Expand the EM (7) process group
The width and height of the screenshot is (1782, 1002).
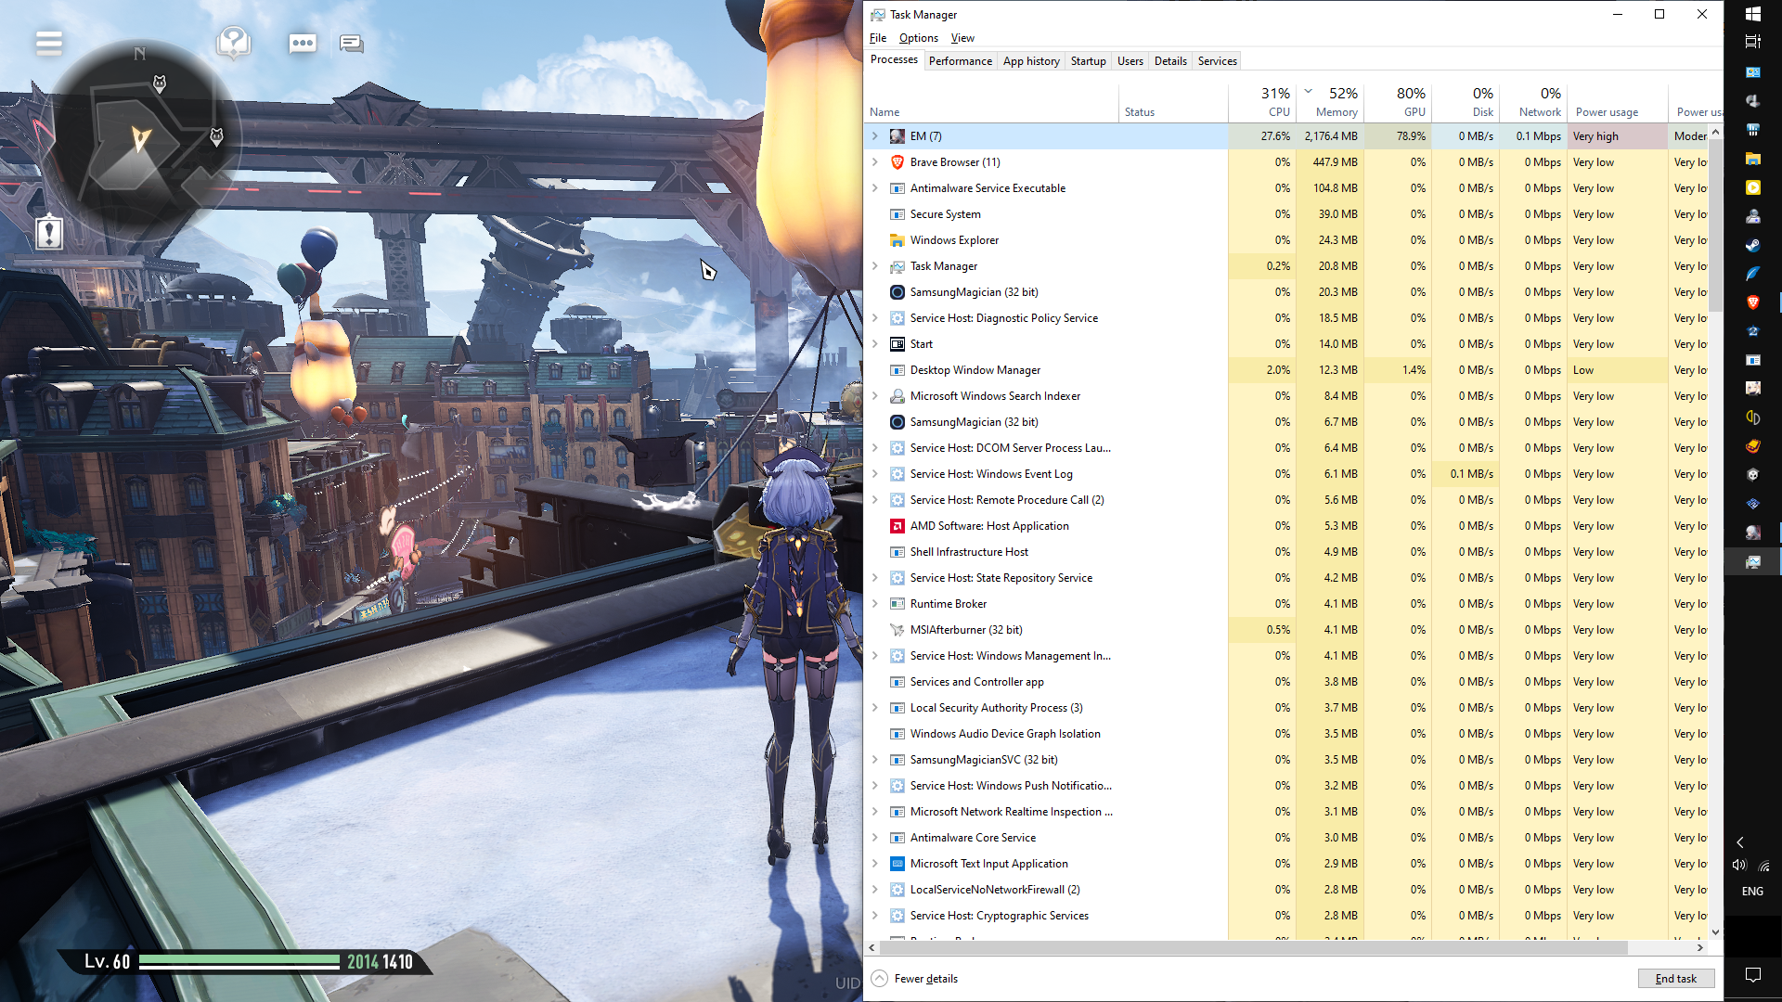pyautogui.click(x=874, y=136)
